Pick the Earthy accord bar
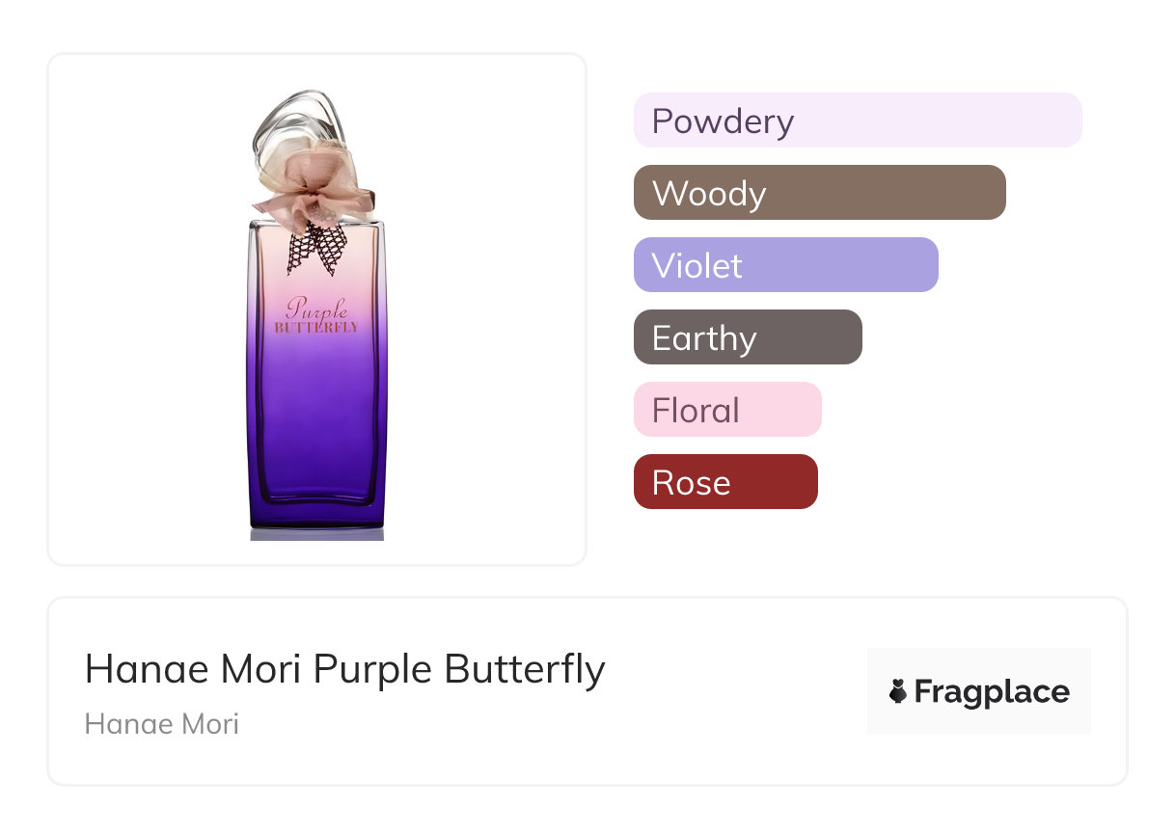The width and height of the screenshot is (1175, 833). click(x=747, y=337)
